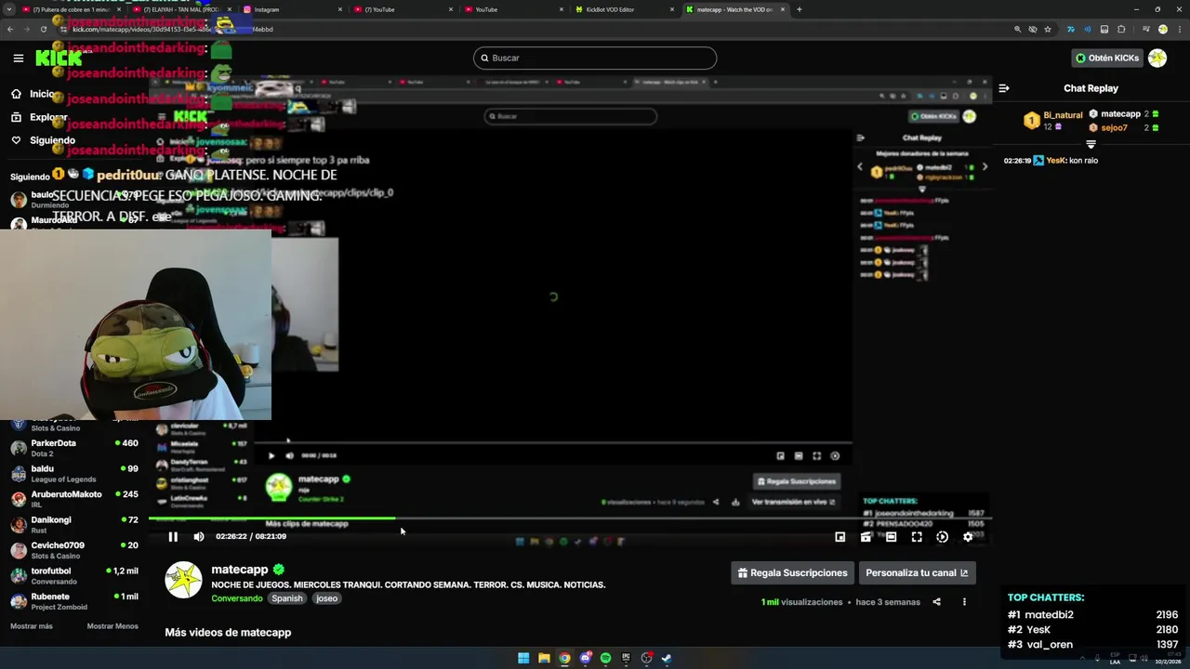The width and height of the screenshot is (1190, 669).
Task: Click matedbi2 in TOP CHATTERS overlay
Action: [x=1049, y=614]
